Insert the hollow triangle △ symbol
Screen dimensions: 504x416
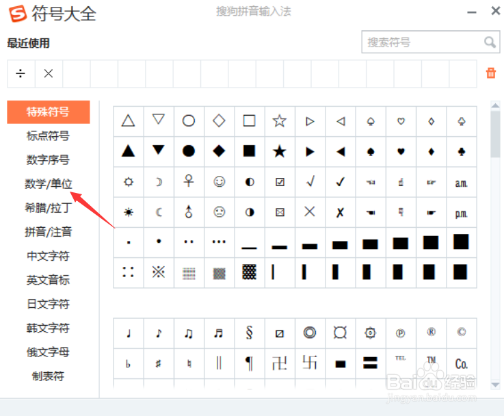[129, 121]
